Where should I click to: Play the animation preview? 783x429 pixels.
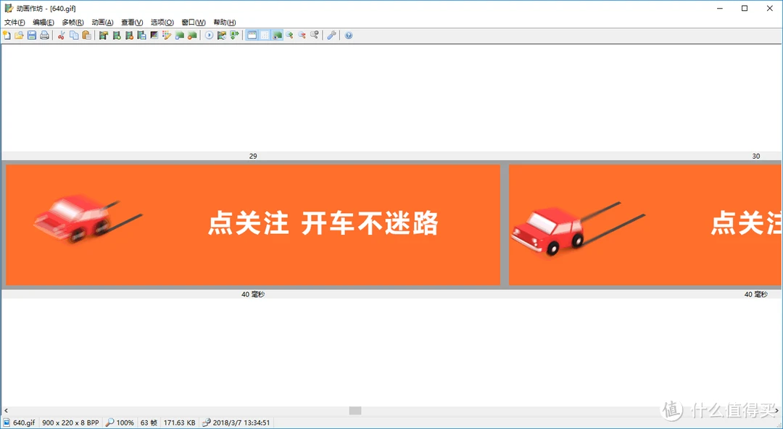pyautogui.click(x=209, y=36)
